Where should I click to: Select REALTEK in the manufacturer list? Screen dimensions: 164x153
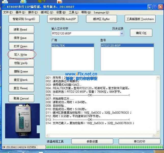59,45
